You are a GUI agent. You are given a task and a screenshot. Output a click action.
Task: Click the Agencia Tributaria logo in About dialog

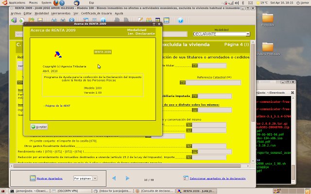58,54
